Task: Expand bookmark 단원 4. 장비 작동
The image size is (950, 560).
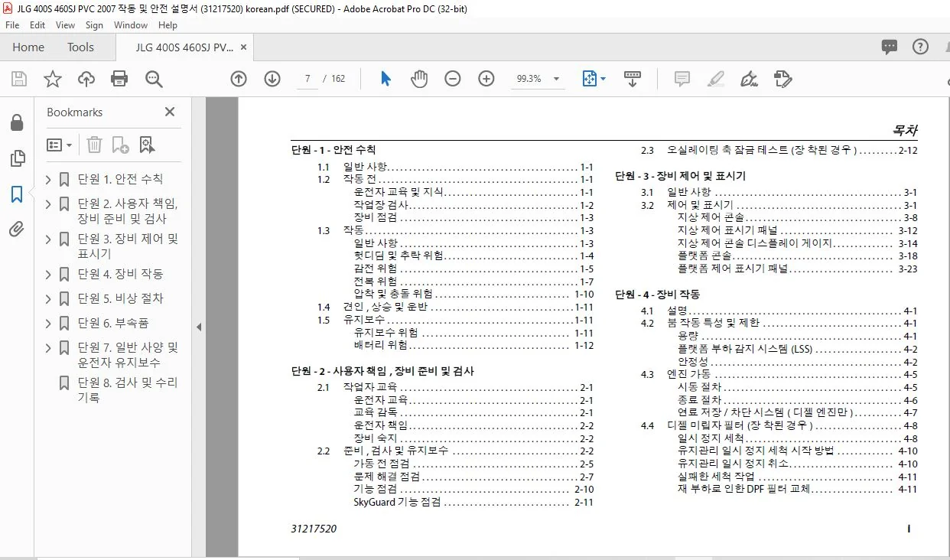Action: click(x=49, y=275)
